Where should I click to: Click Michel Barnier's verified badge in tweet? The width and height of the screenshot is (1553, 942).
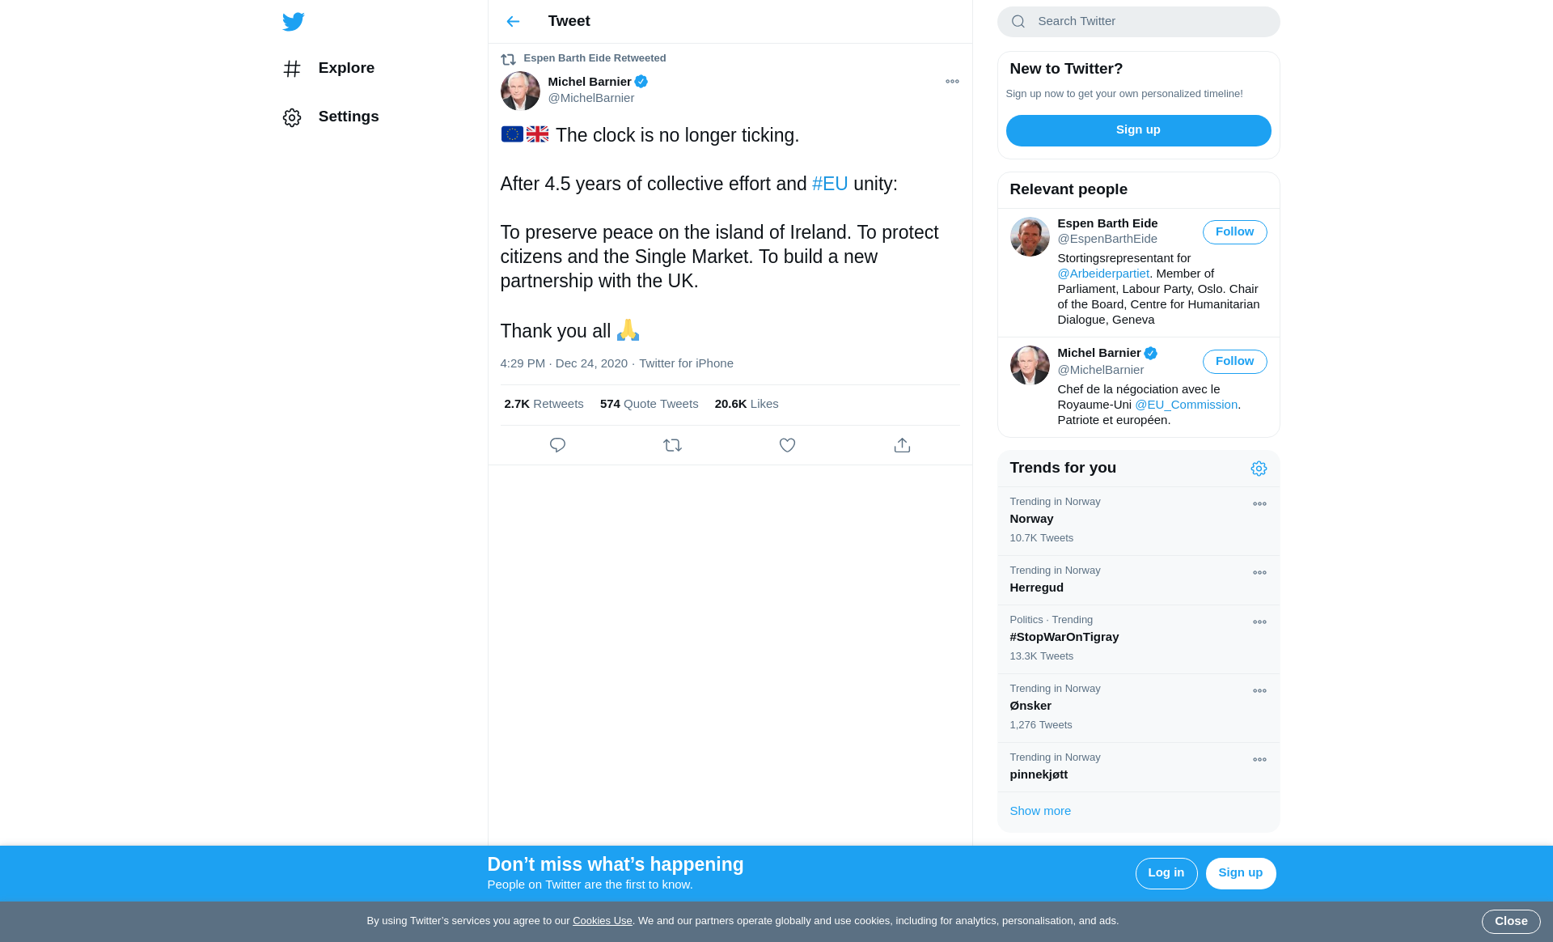point(641,82)
